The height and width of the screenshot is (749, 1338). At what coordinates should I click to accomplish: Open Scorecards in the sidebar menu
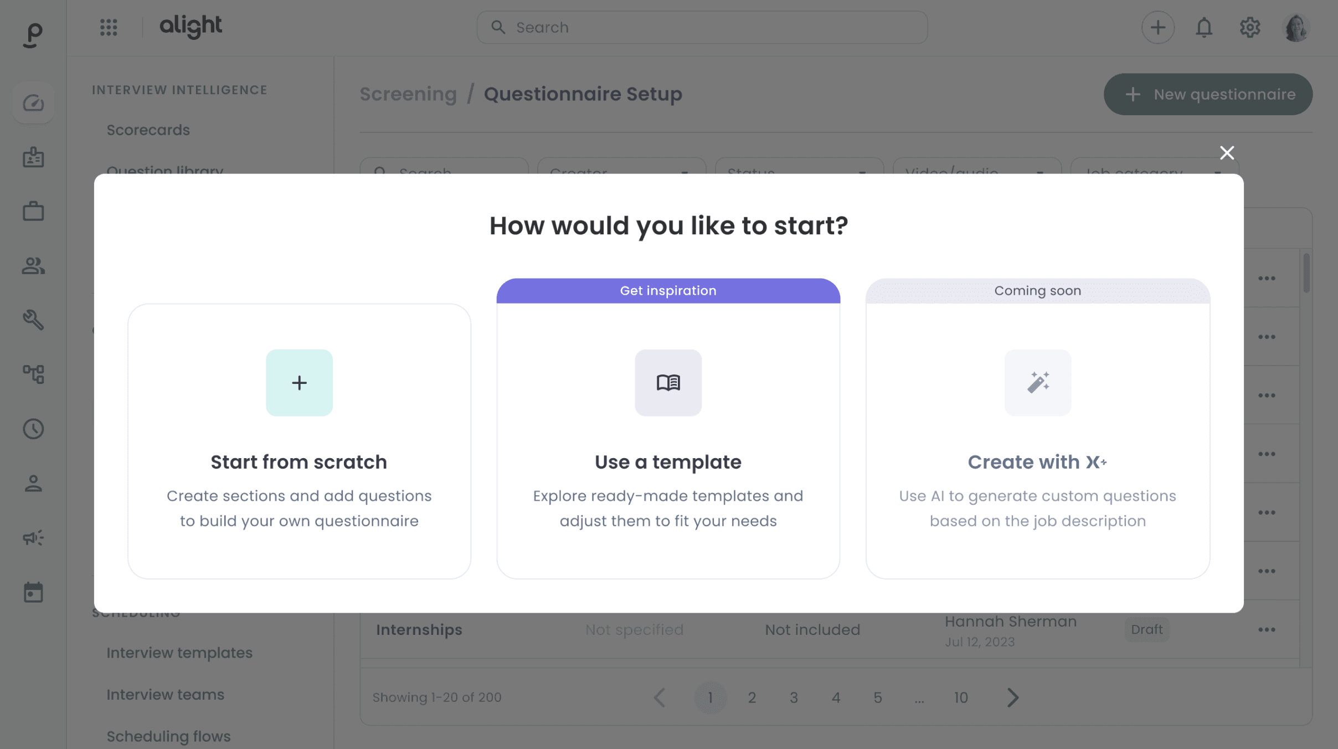coord(148,130)
